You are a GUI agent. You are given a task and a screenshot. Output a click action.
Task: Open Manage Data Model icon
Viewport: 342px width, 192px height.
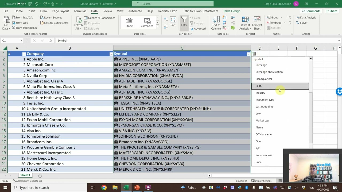pos(233,28)
